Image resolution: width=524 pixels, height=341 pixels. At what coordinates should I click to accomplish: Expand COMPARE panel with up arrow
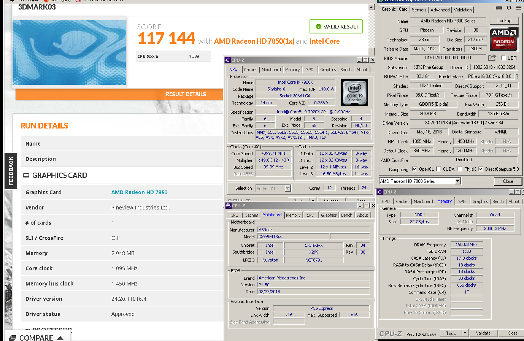tap(60, 338)
